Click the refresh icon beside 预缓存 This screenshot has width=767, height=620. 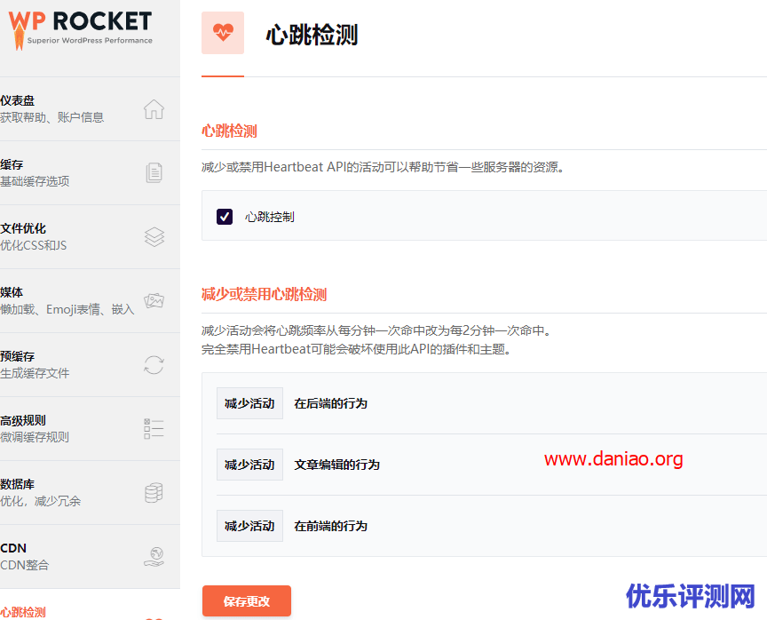(154, 365)
